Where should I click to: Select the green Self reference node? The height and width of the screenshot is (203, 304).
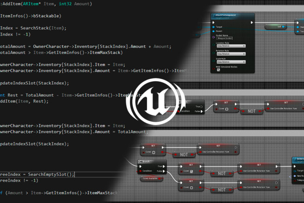point(275,27)
